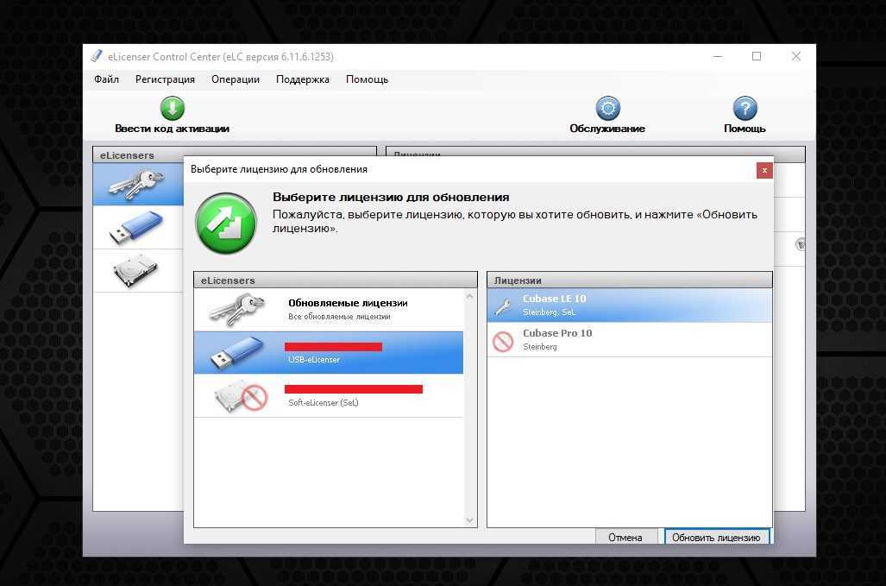
Task: Open the Файл menu
Action: (x=106, y=79)
